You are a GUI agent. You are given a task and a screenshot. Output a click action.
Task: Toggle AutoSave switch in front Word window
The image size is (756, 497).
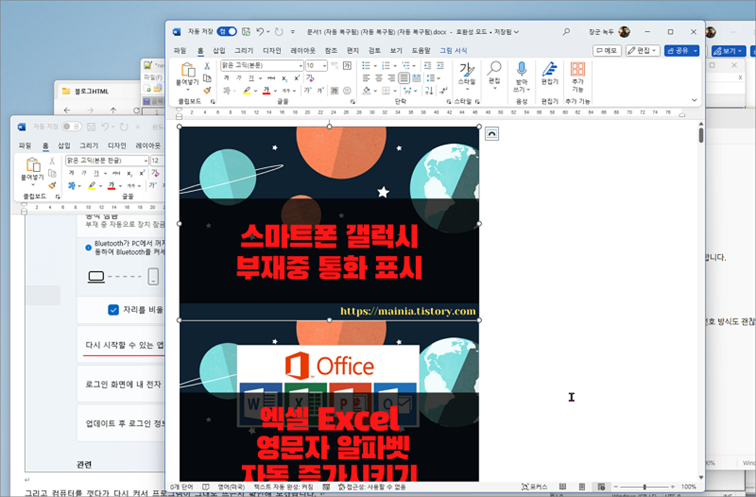click(x=227, y=31)
